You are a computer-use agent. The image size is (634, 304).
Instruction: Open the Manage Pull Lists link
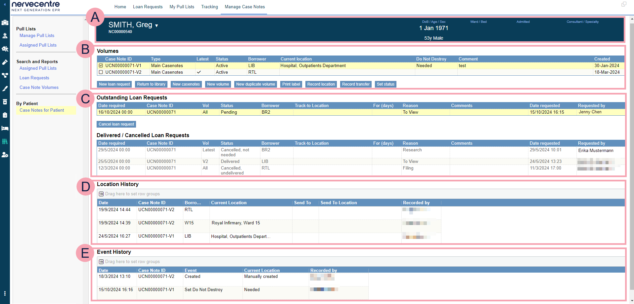[x=37, y=36]
